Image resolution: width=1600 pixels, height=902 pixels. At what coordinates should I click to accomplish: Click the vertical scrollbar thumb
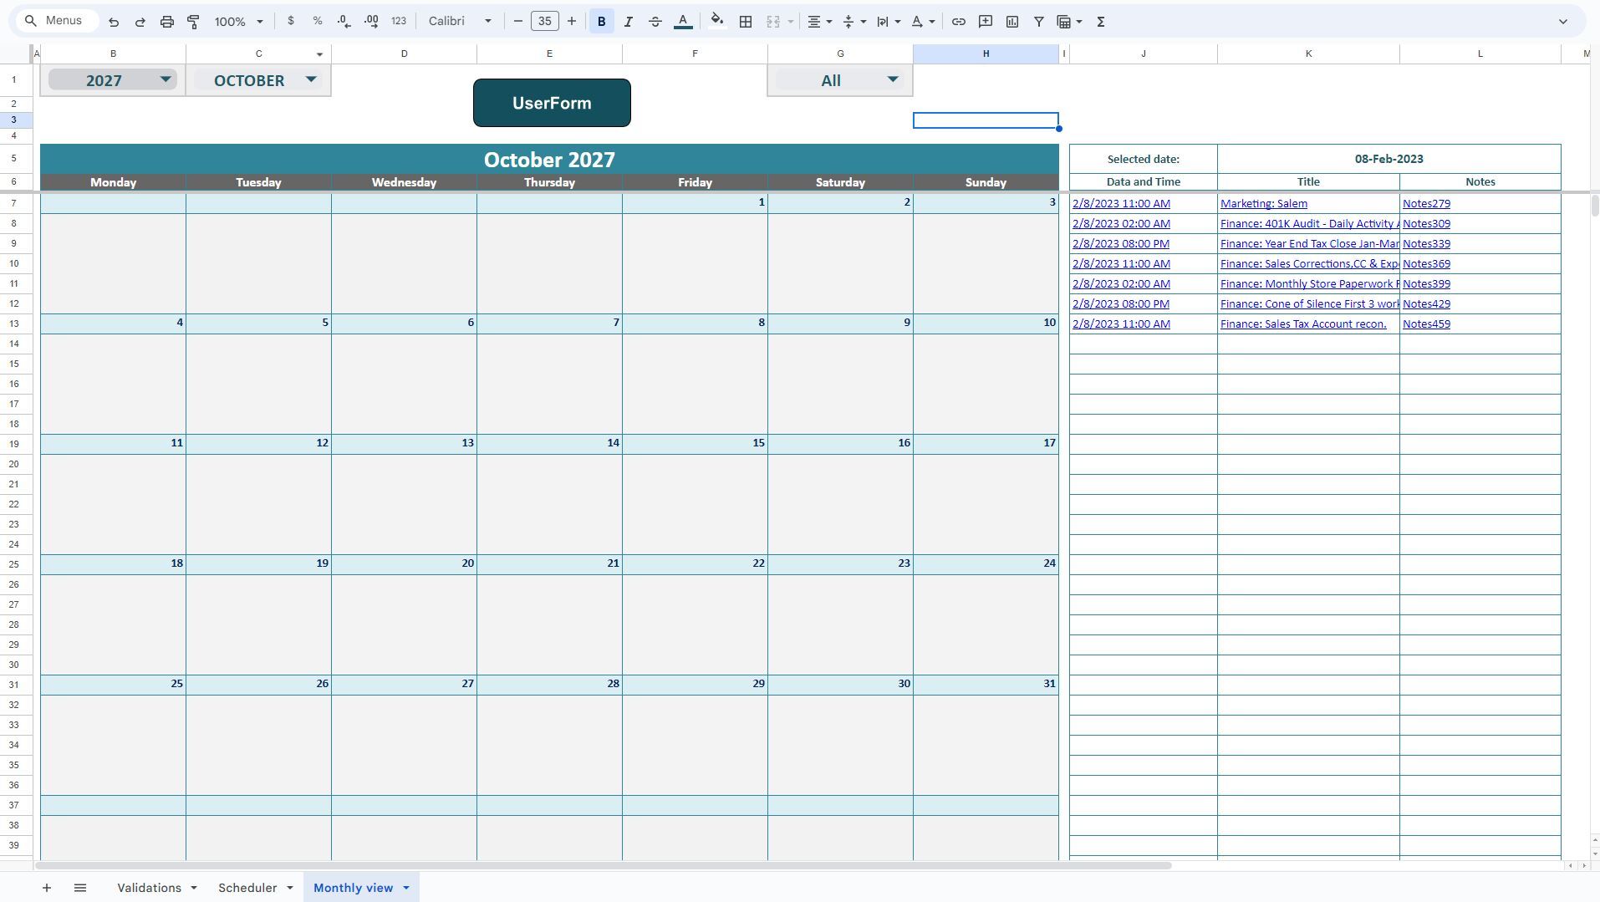[x=1594, y=205]
